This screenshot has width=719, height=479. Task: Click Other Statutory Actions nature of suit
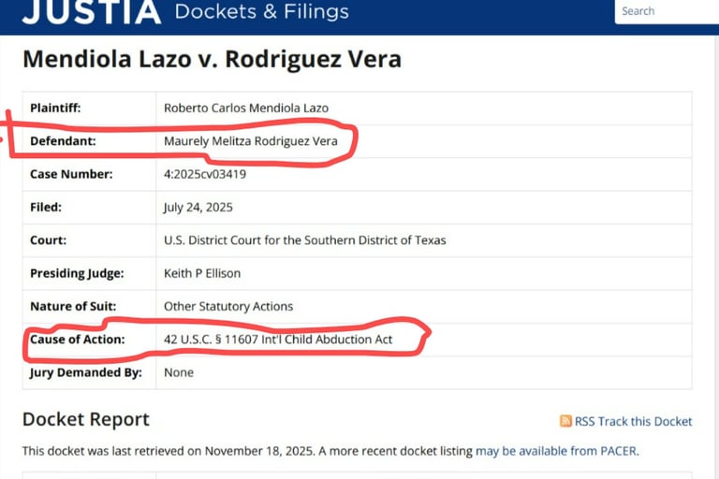point(228,306)
